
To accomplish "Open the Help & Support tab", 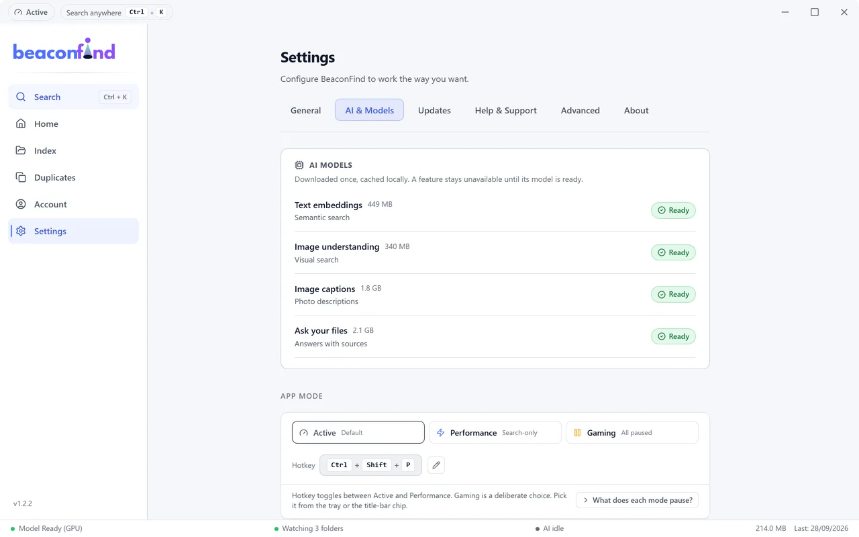I will [505, 110].
